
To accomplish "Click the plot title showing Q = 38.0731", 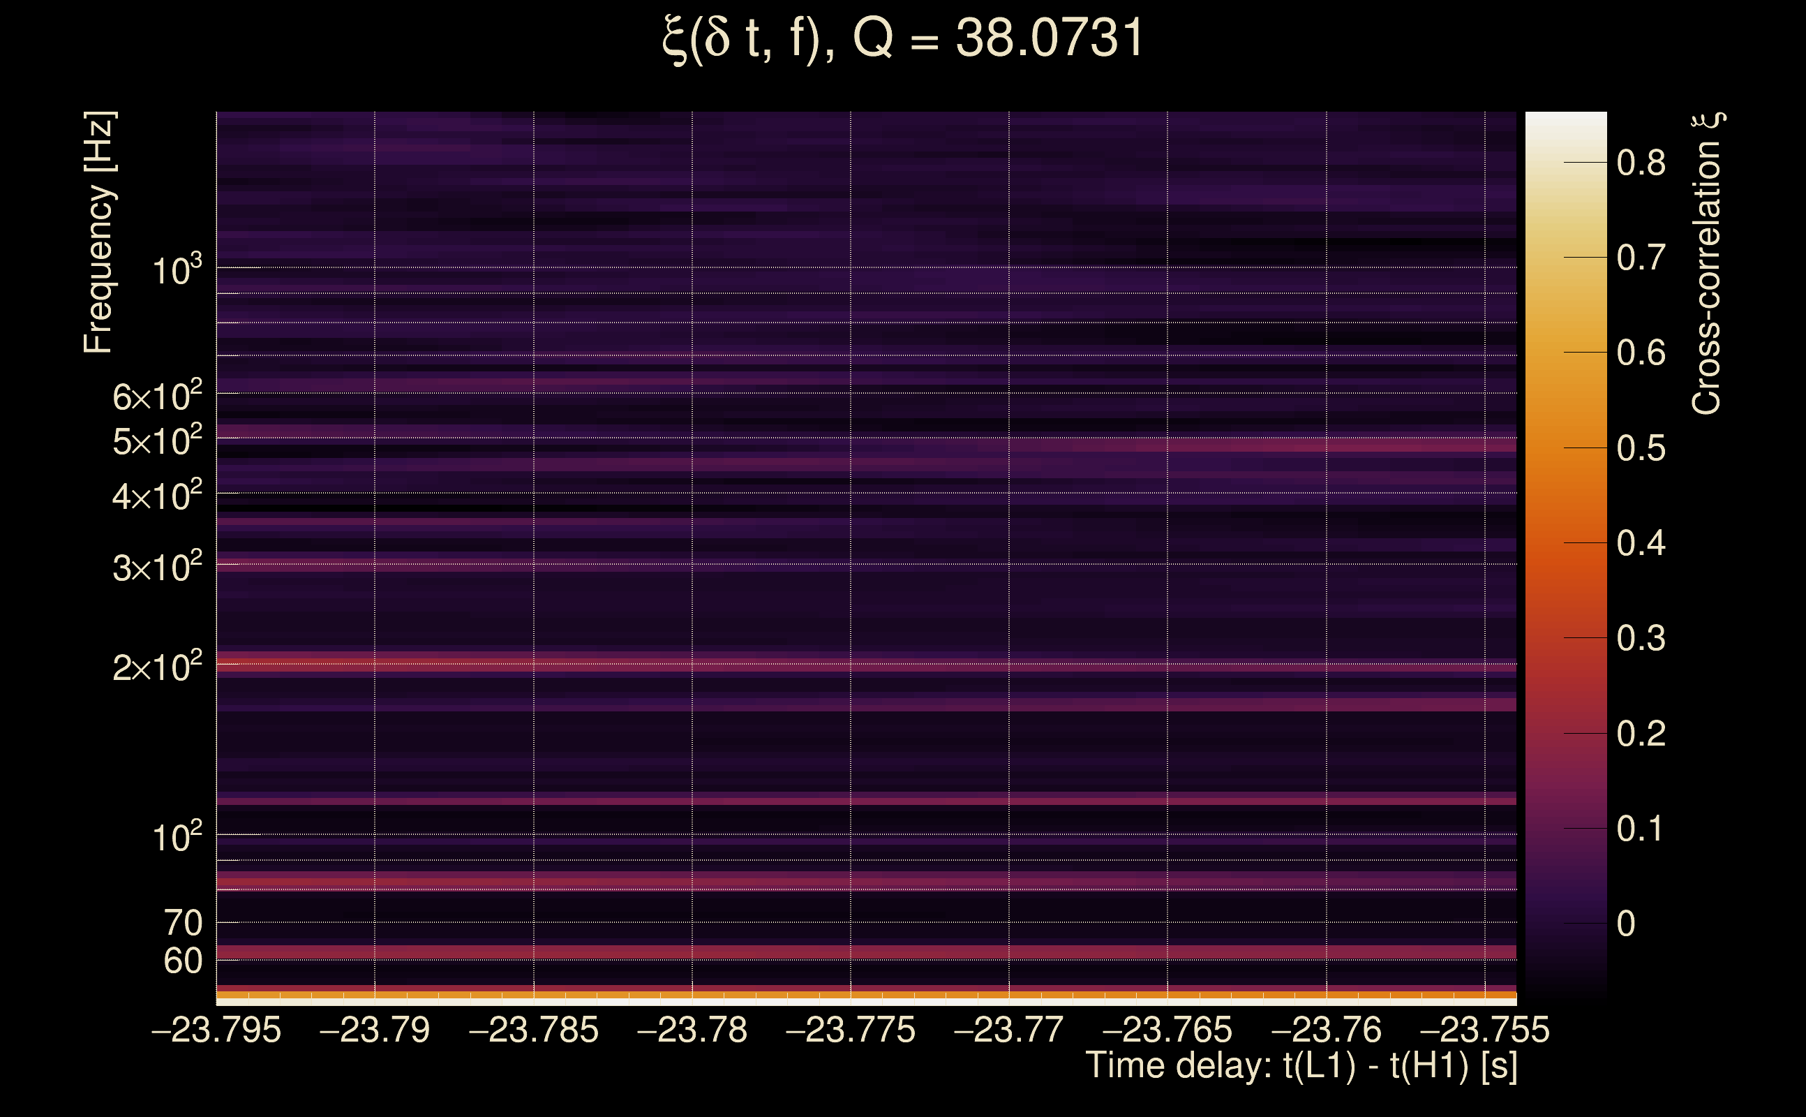I will point(902,38).
